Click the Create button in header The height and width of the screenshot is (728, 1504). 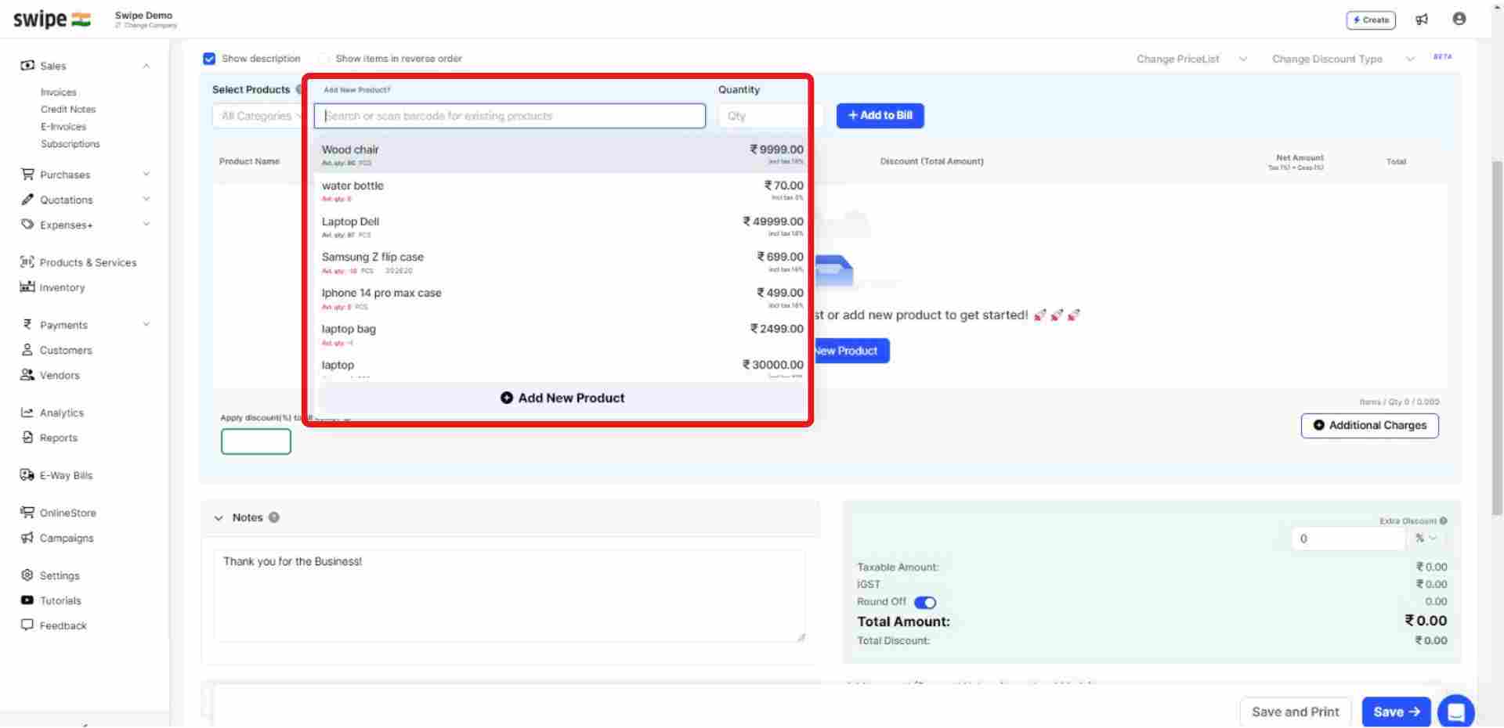(1370, 20)
